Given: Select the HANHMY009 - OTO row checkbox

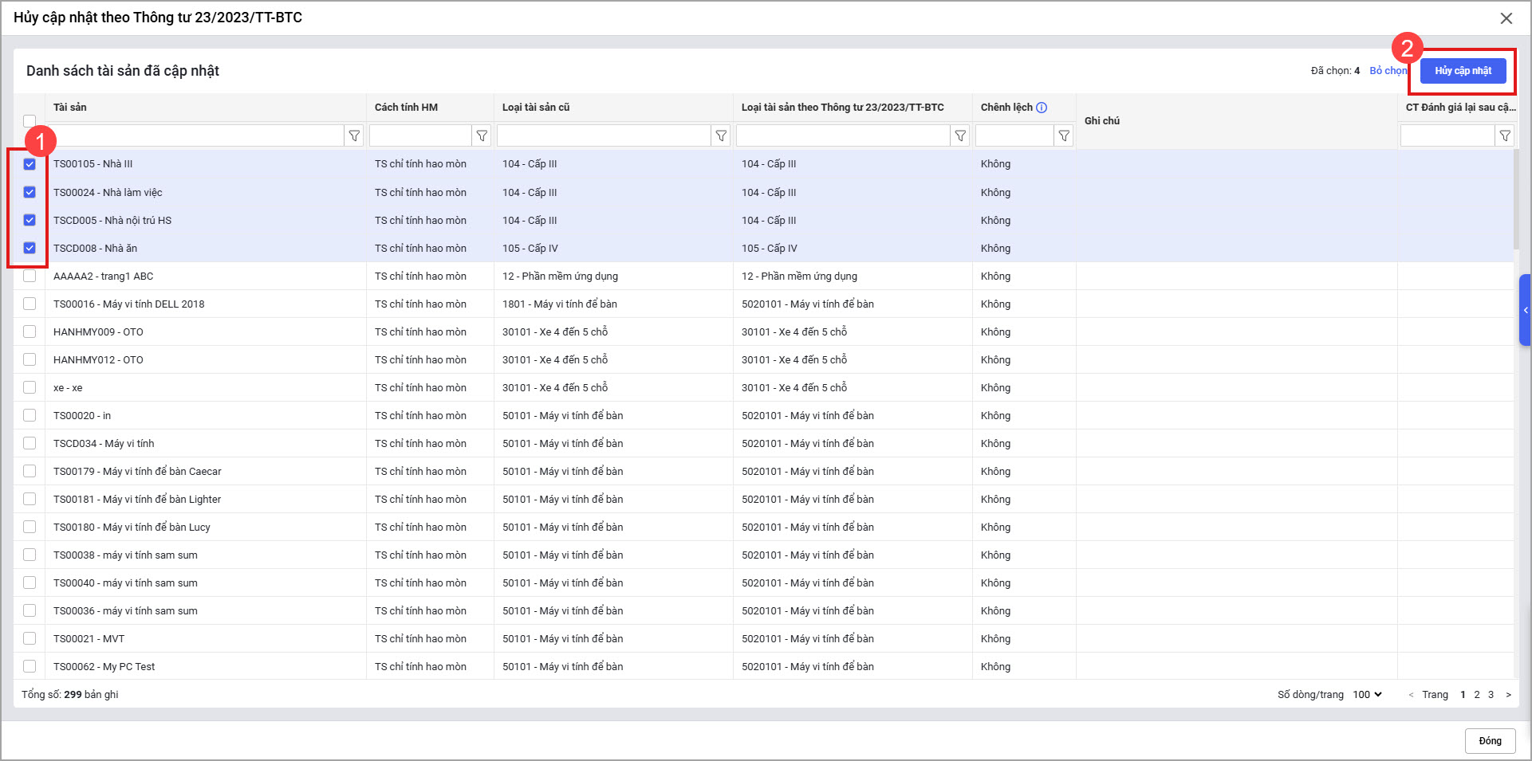Looking at the screenshot, I should click(30, 331).
